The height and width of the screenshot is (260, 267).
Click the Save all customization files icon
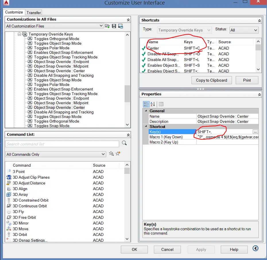coord(114,26)
